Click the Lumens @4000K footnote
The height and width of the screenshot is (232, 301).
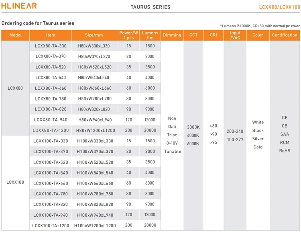[x=260, y=26]
